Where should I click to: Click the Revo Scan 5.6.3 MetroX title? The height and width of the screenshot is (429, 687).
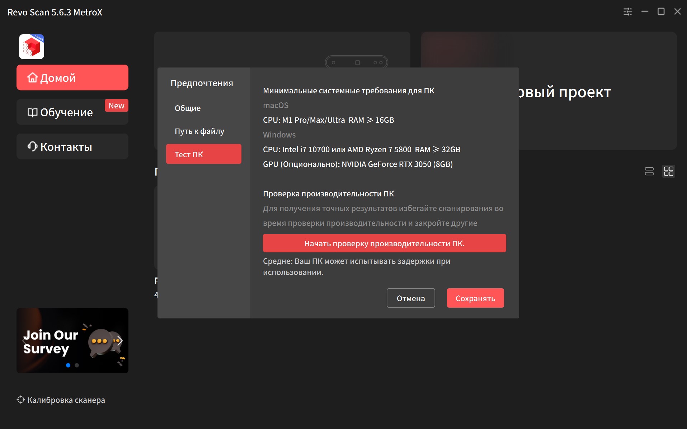pyautogui.click(x=55, y=12)
